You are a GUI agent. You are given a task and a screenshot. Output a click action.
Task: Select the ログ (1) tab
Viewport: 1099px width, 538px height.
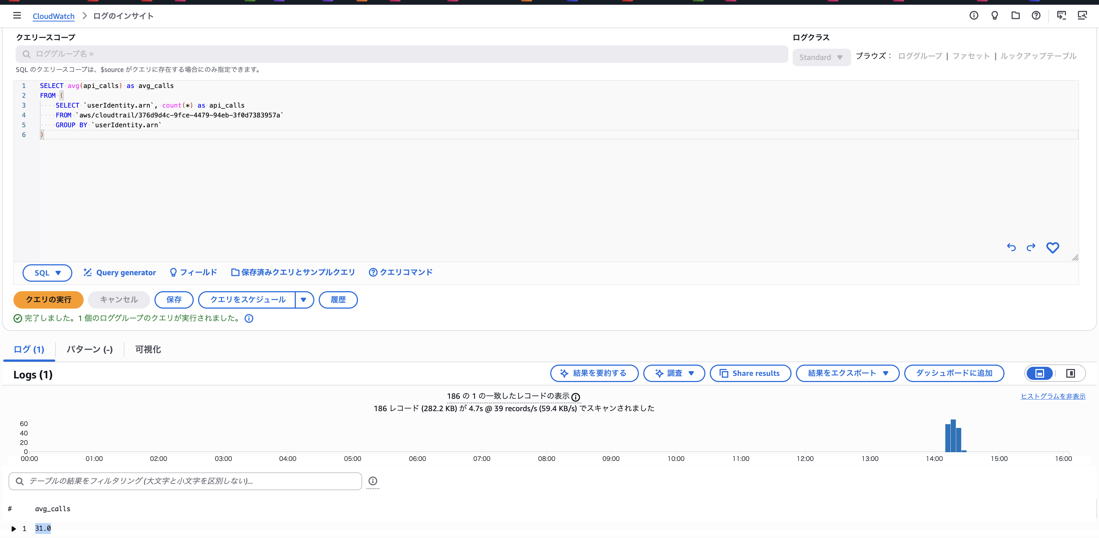click(29, 349)
